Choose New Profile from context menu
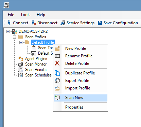The width and height of the screenshot is (141, 127). point(81,48)
